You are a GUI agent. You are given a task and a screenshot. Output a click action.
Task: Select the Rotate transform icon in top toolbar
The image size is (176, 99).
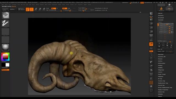tap(44, 9)
